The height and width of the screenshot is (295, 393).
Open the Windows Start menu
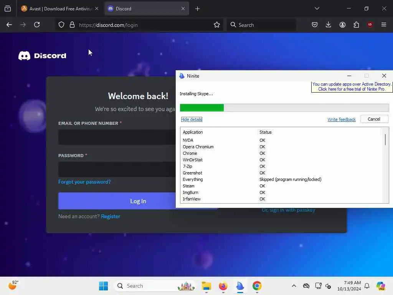(x=103, y=286)
